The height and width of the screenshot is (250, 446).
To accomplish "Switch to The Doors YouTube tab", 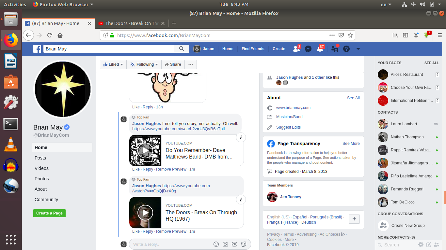I will (x=132, y=23).
